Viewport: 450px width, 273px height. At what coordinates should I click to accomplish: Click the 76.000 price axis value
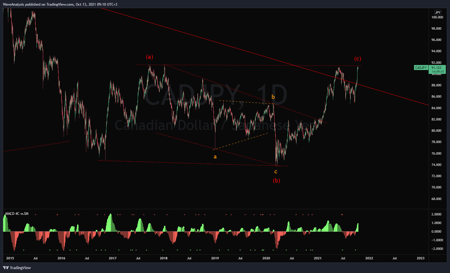coord(437,153)
